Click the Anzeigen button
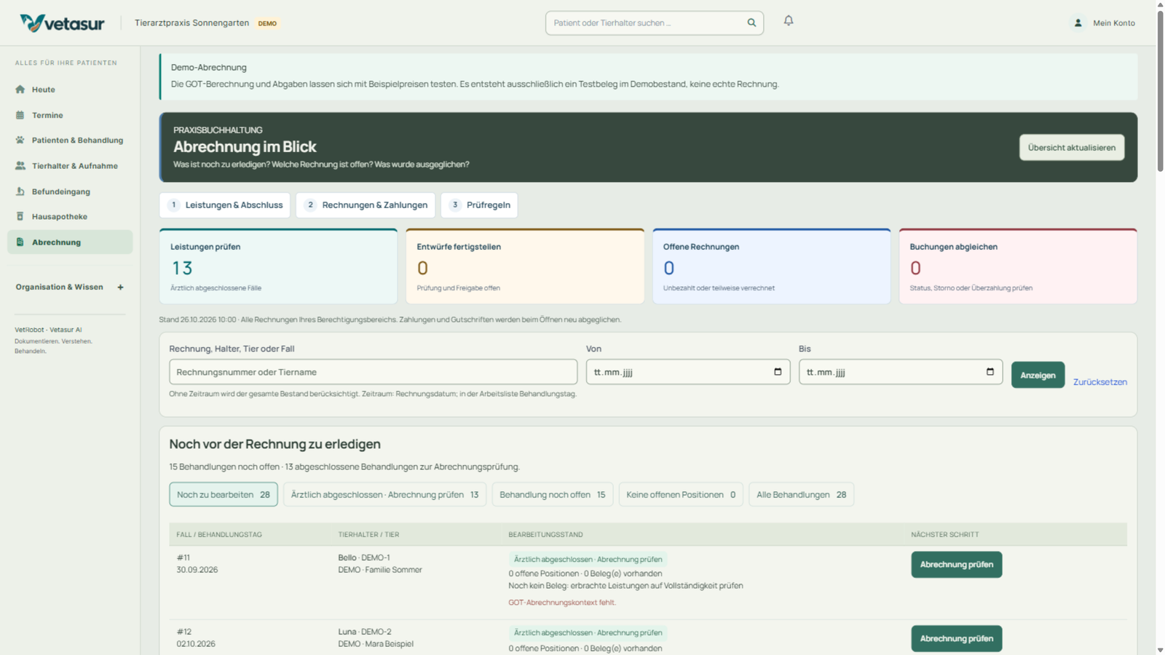This screenshot has width=1165, height=655. (x=1038, y=376)
